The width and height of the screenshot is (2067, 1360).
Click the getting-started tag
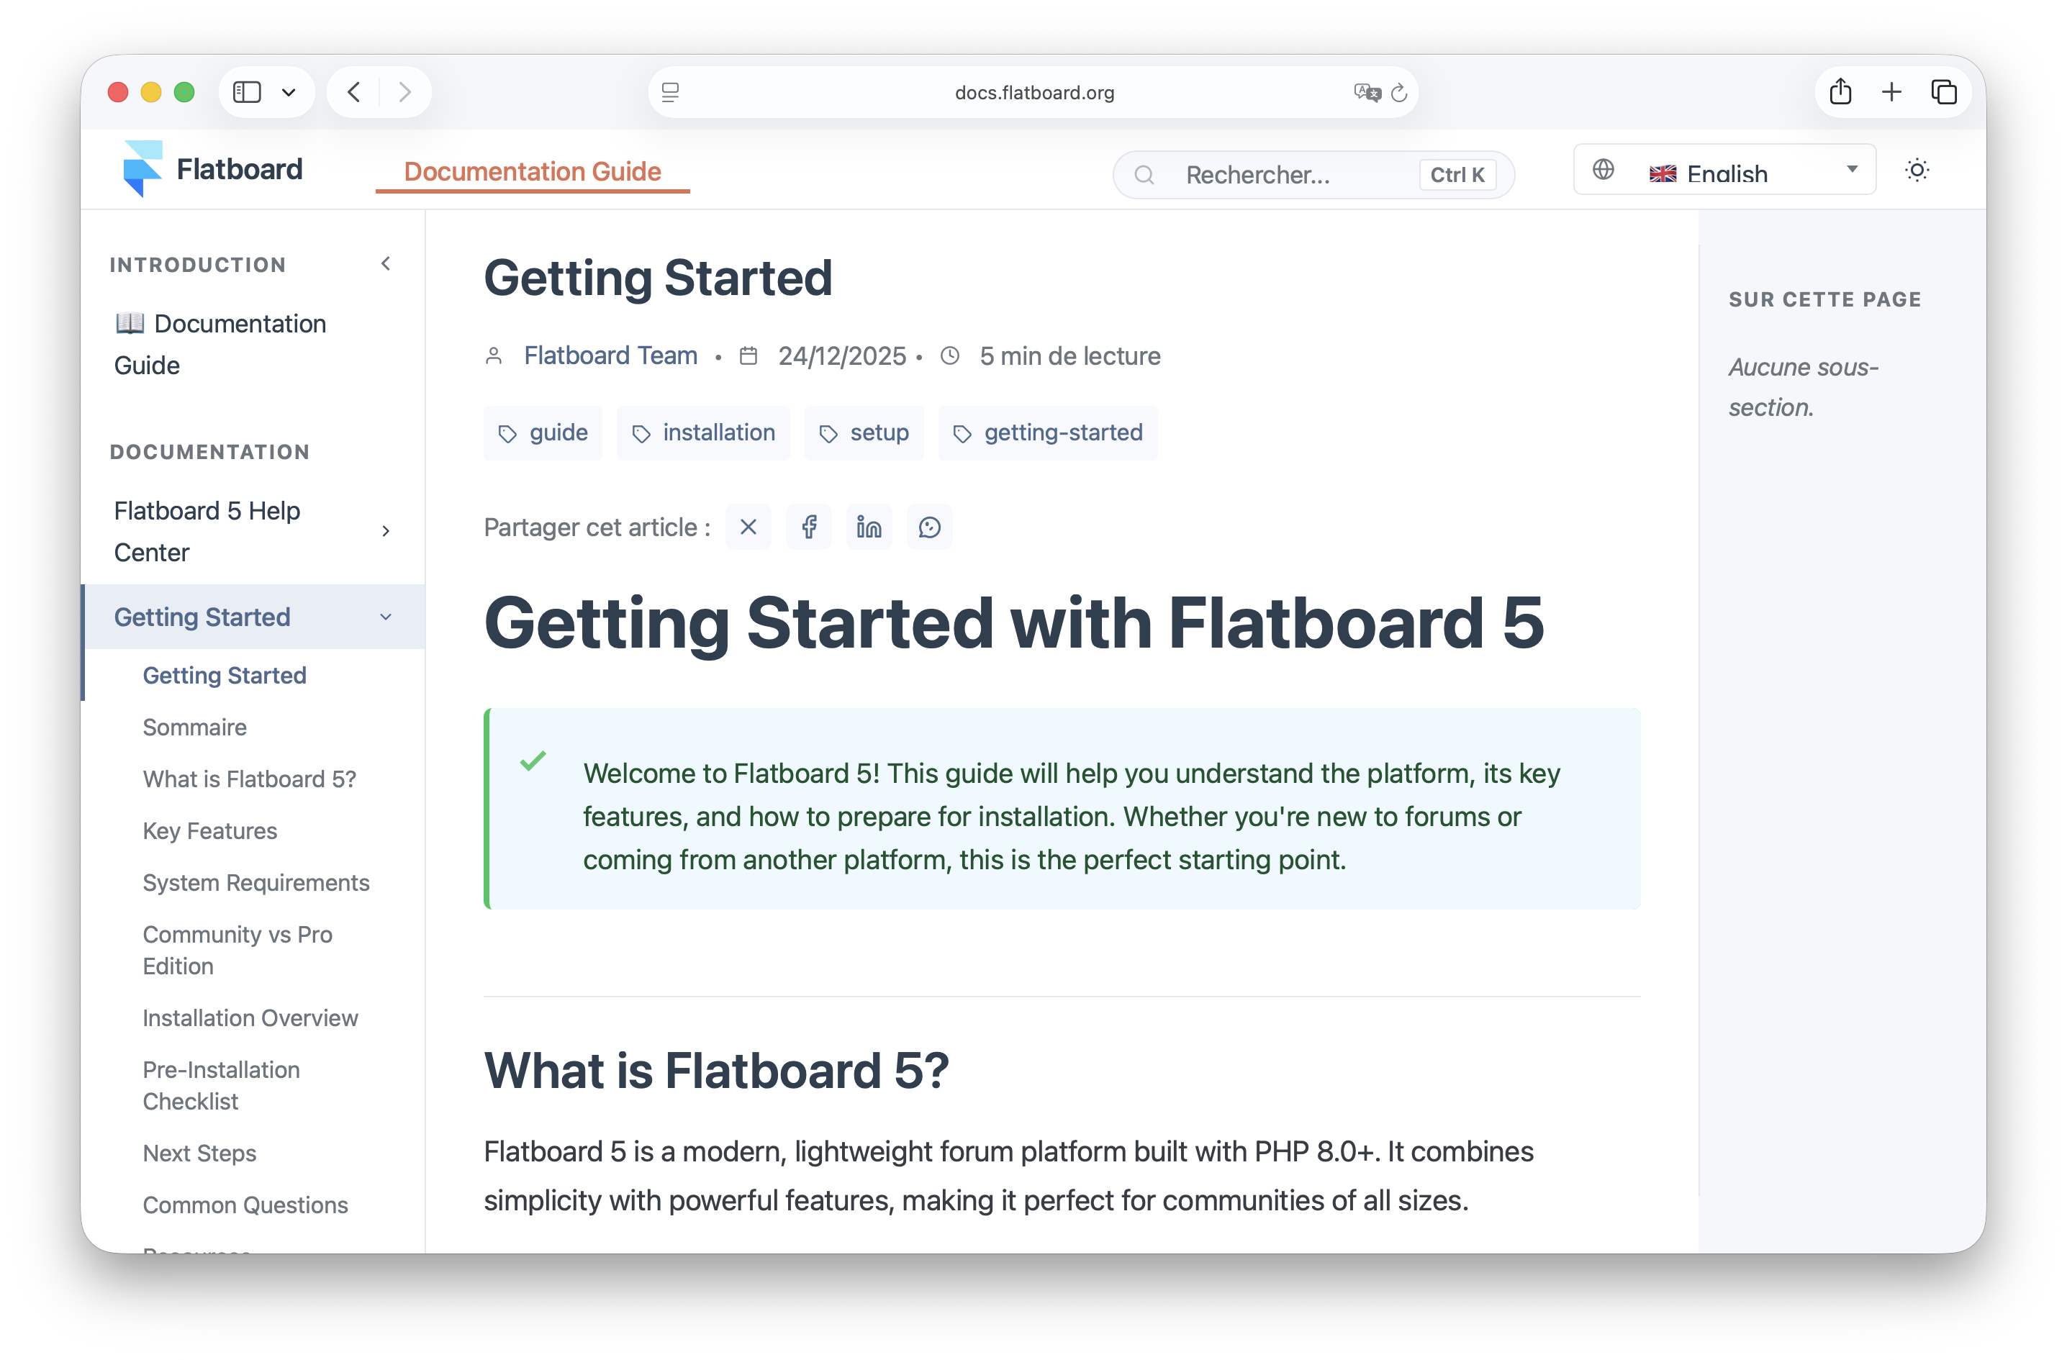click(x=1047, y=432)
